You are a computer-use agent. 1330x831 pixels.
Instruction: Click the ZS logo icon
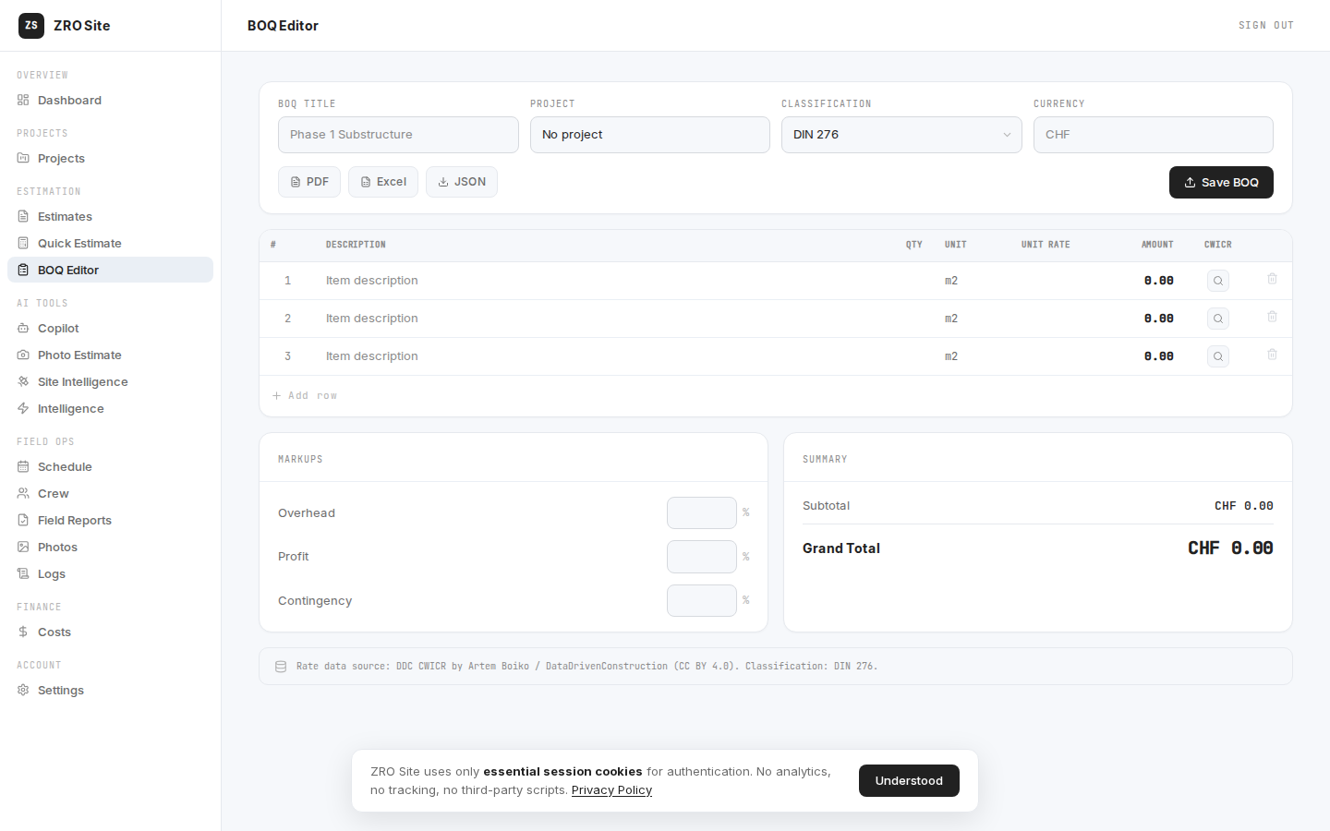pos(31,26)
